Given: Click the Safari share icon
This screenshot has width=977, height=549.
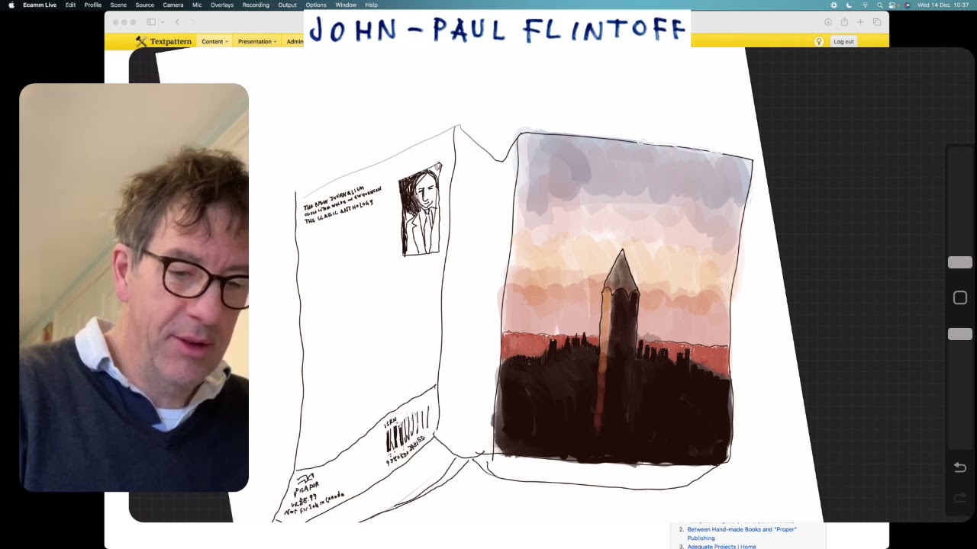Looking at the screenshot, I should 844,22.
